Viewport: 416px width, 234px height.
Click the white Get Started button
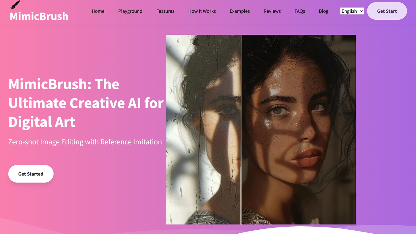[x=31, y=174]
